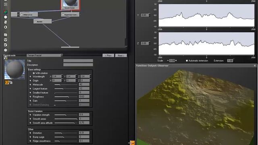
Task: Select the wave filter node tool
Action: 6,35
